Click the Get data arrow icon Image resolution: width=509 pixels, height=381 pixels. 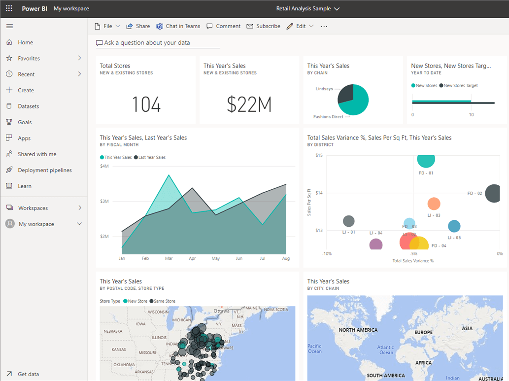coord(9,374)
